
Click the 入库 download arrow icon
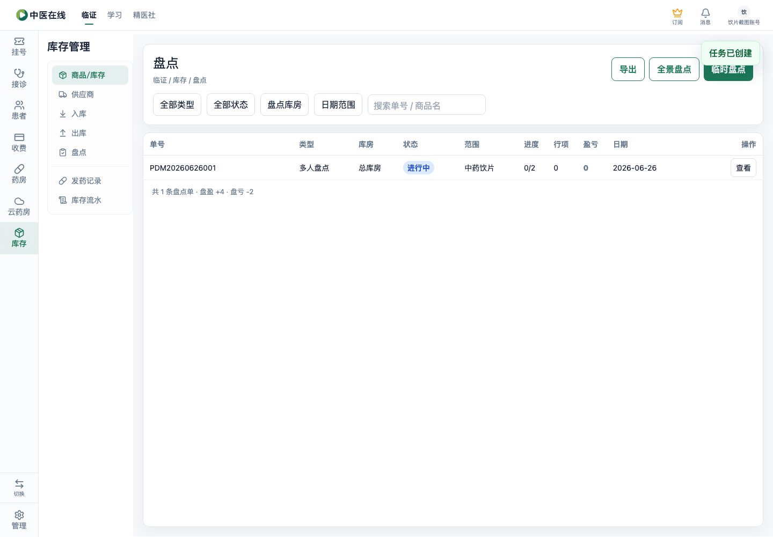[63, 114]
